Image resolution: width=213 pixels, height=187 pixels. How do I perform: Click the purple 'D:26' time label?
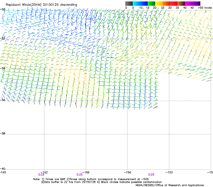(x=151, y=175)
